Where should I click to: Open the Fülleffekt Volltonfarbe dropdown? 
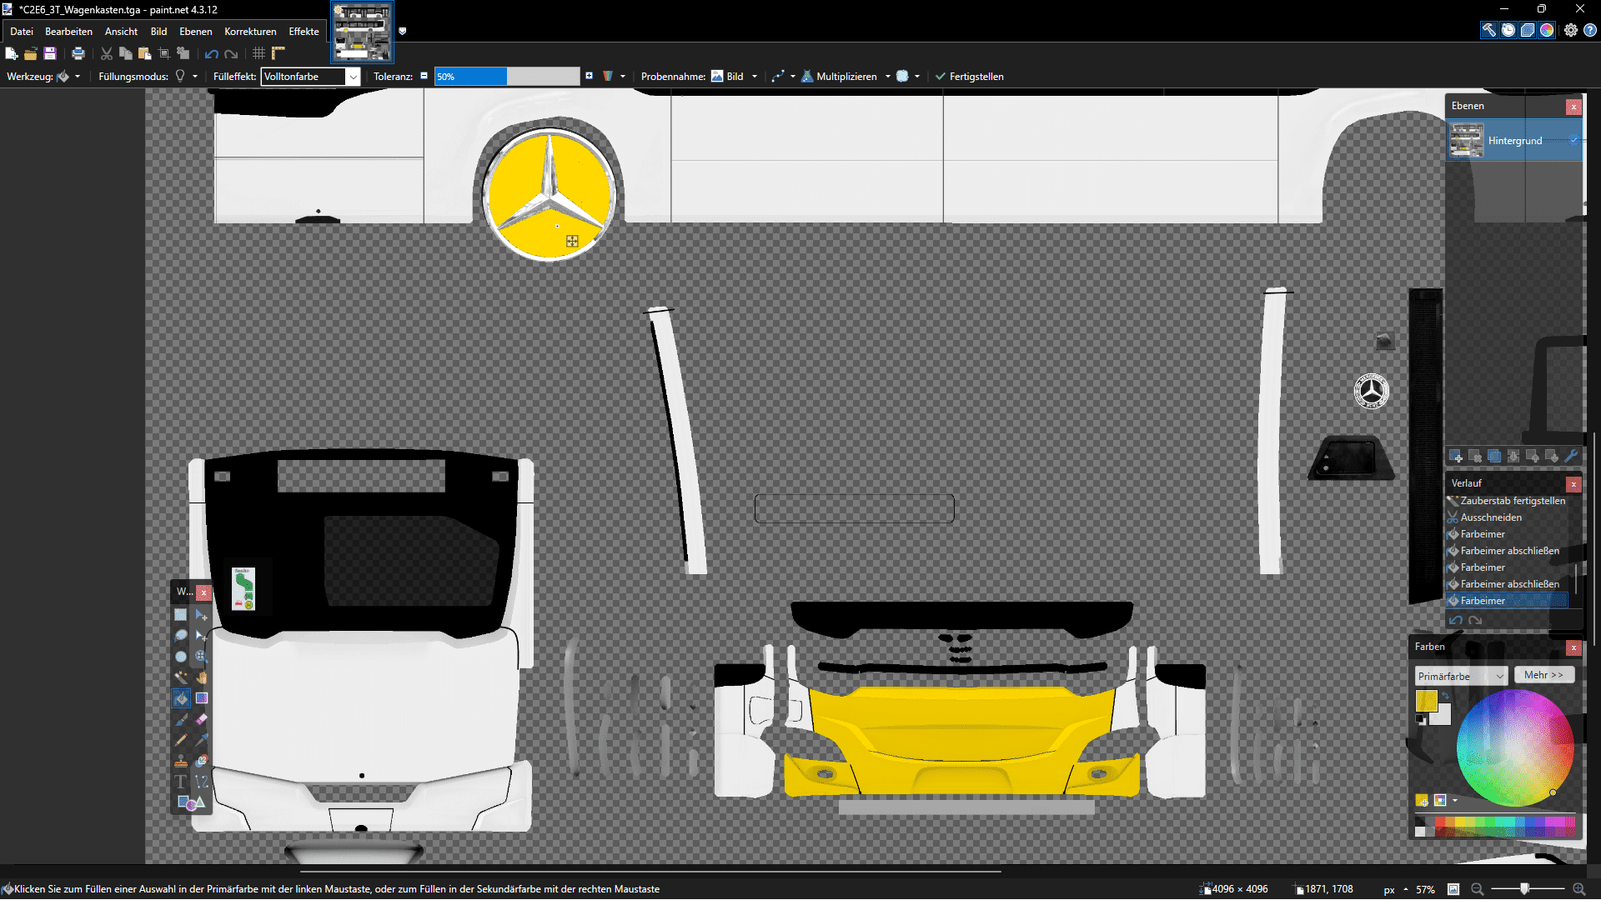coord(310,77)
